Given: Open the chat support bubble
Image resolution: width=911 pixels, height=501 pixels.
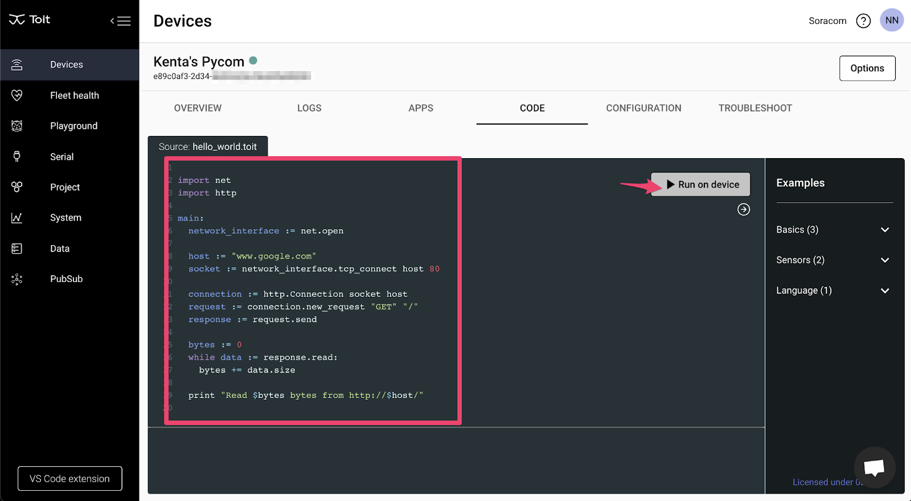Looking at the screenshot, I should point(874,467).
